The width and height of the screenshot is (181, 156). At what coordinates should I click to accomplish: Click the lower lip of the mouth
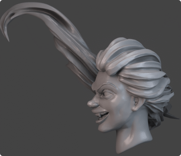pyautogui.click(x=101, y=121)
